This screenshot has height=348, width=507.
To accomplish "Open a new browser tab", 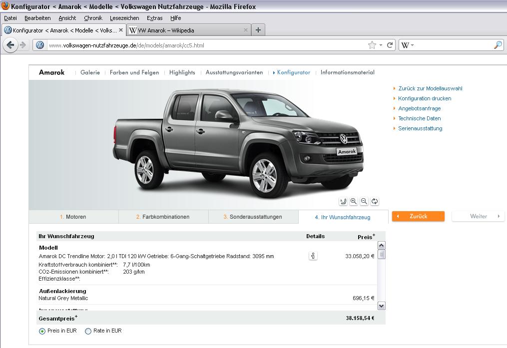I will (258, 30).
